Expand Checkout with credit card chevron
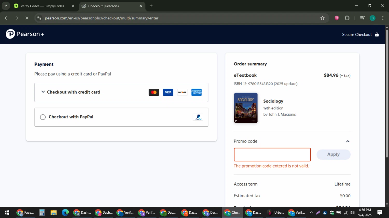Image resolution: width=389 pixels, height=218 pixels. pos(43,92)
